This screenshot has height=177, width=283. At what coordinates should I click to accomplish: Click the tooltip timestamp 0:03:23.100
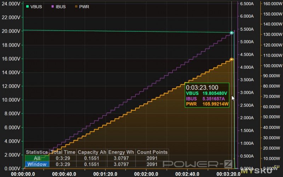pyautogui.click(x=202, y=87)
